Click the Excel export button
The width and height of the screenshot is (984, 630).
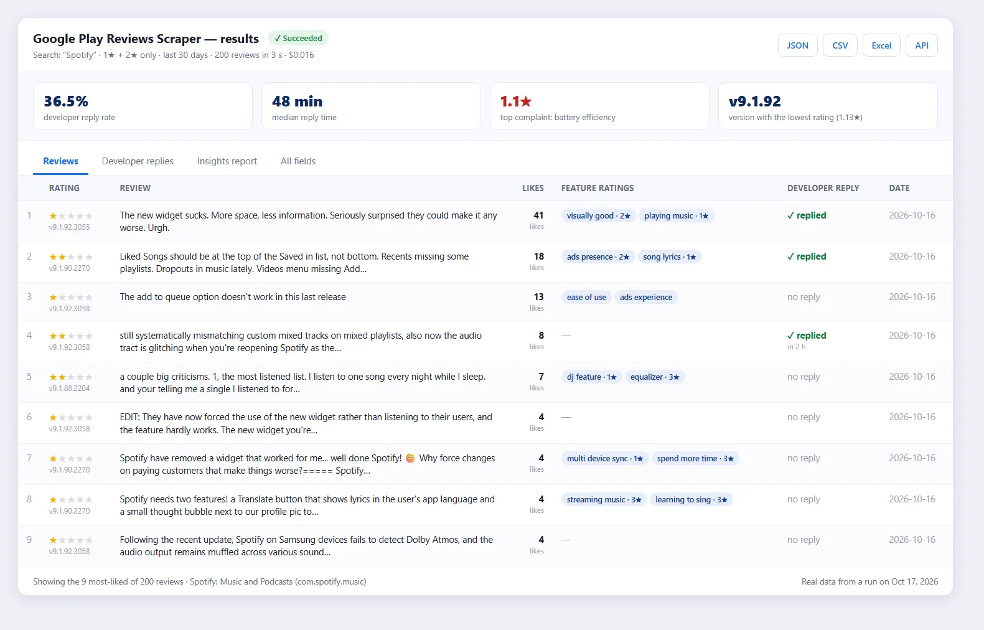coord(881,45)
